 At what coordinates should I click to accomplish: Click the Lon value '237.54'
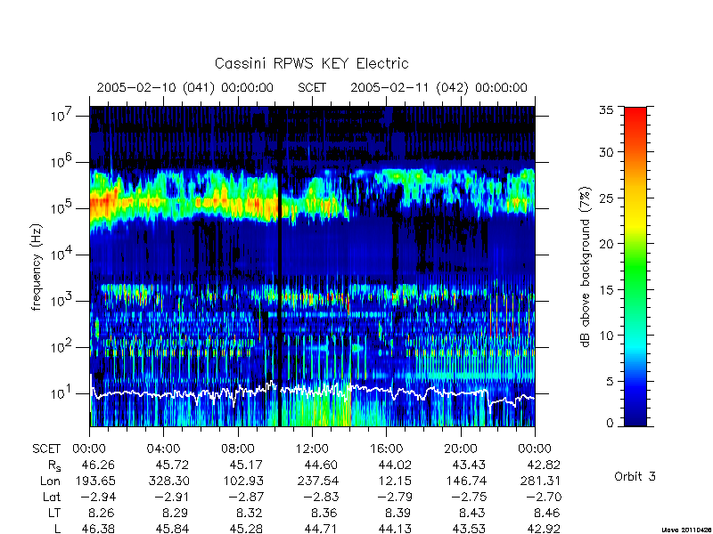(317, 481)
